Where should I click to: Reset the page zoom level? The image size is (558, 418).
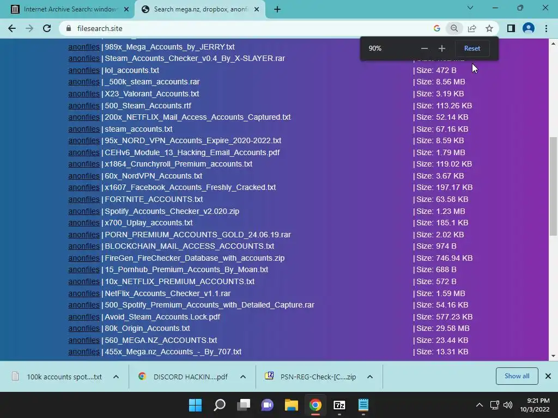tap(472, 48)
